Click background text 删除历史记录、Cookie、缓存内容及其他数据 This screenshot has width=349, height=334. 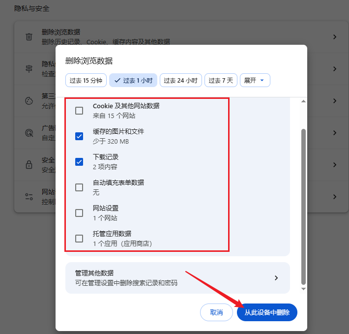106,42
